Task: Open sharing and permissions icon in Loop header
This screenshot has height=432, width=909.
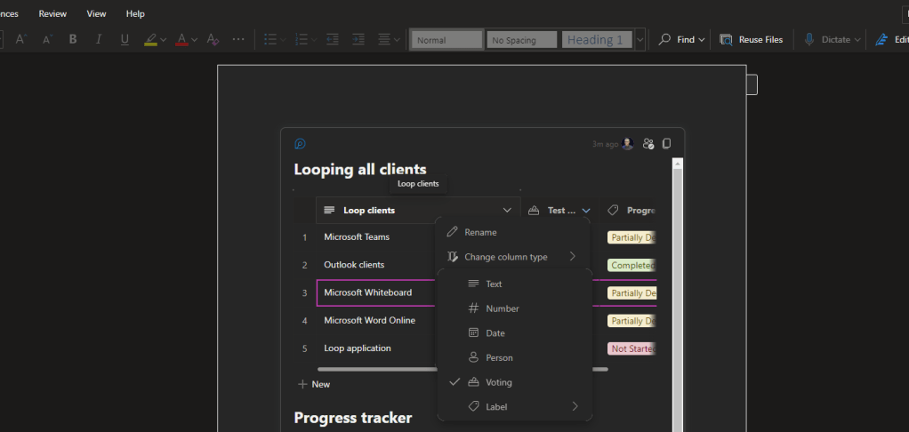Action: point(648,143)
